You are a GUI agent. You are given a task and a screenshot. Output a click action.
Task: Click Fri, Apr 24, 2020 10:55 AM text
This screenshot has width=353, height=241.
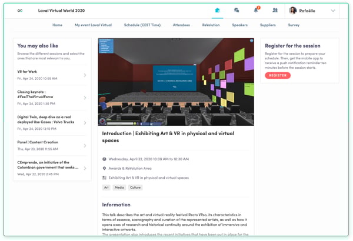37,79
